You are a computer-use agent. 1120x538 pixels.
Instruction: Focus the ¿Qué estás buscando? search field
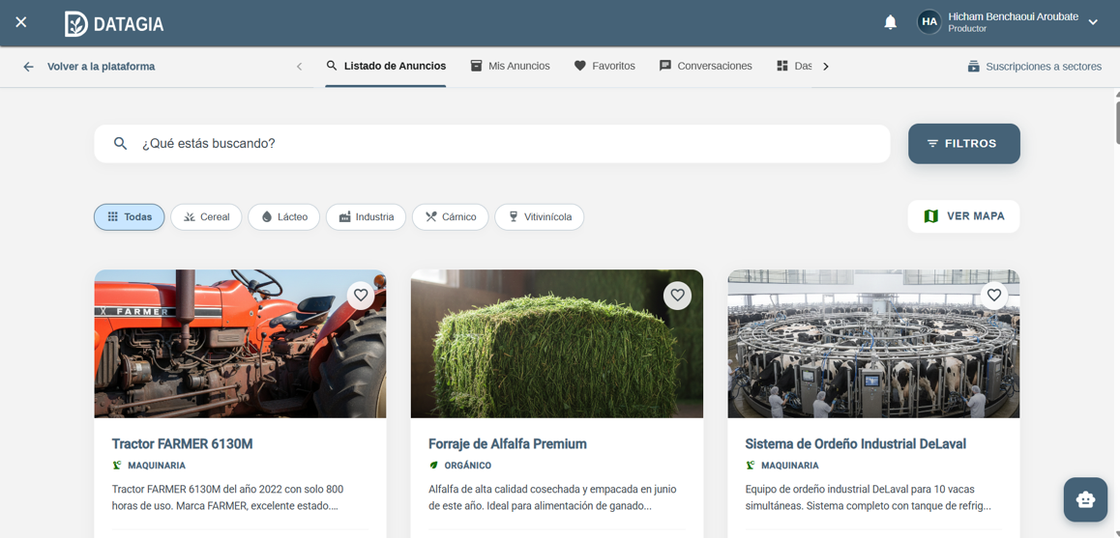click(492, 143)
